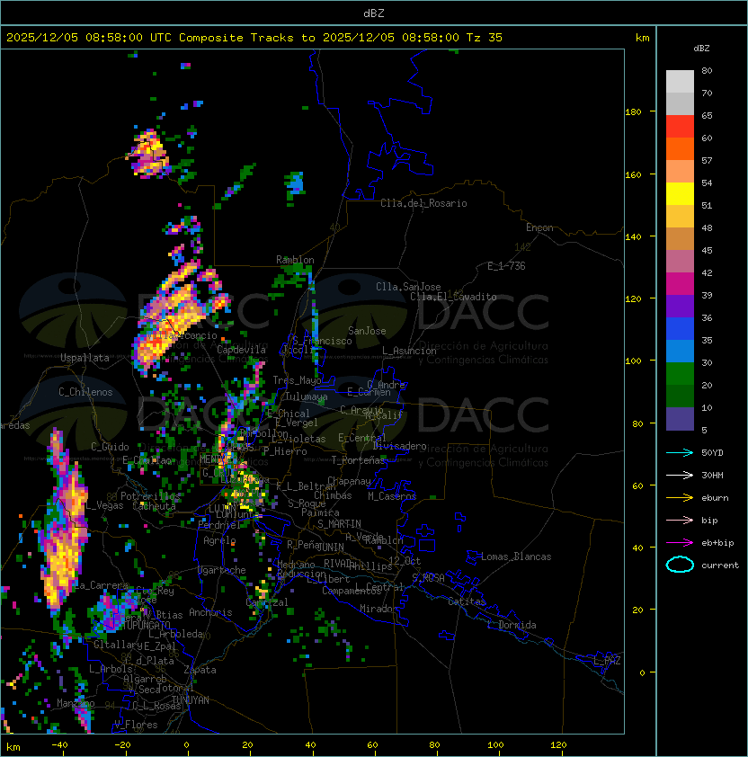Click the 'S_MARTIN' place label
748x757 pixels.
[339, 524]
